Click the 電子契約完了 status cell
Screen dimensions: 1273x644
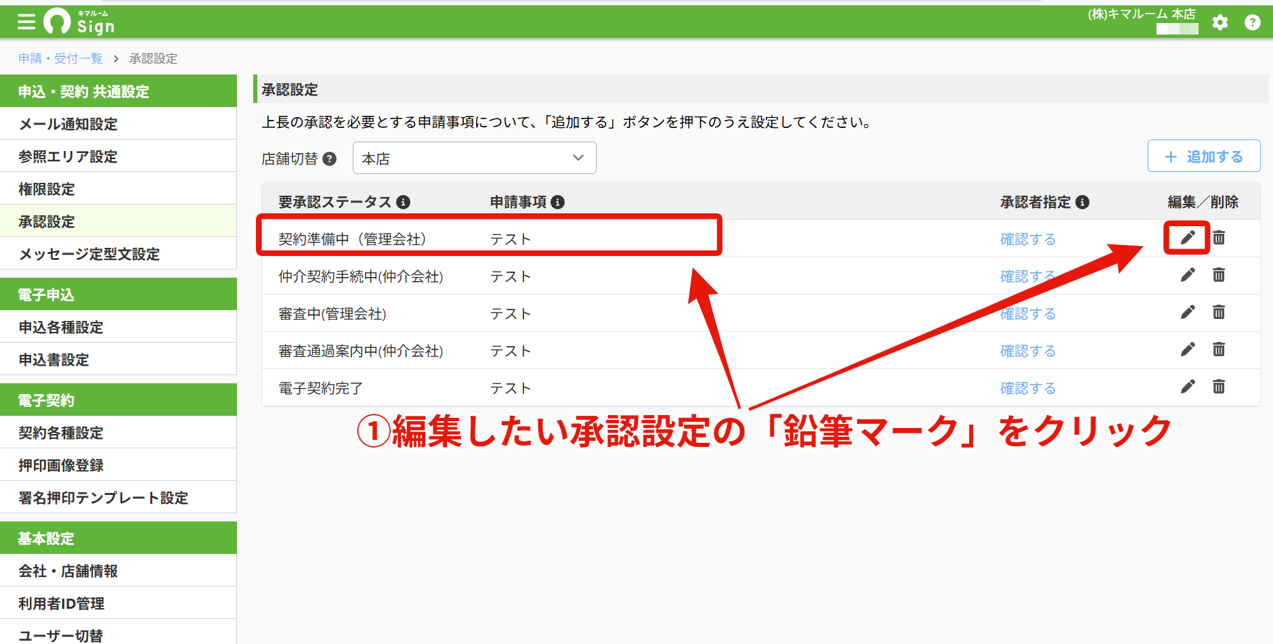(x=320, y=388)
